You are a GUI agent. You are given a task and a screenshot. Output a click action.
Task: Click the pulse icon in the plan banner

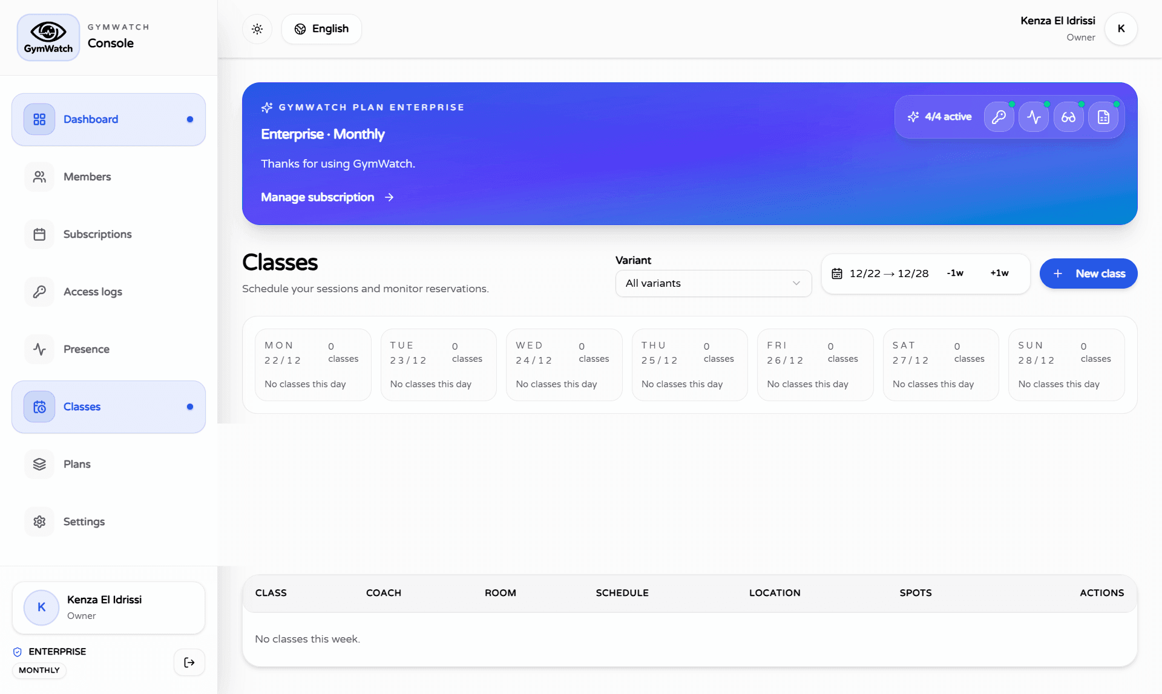1034,117
